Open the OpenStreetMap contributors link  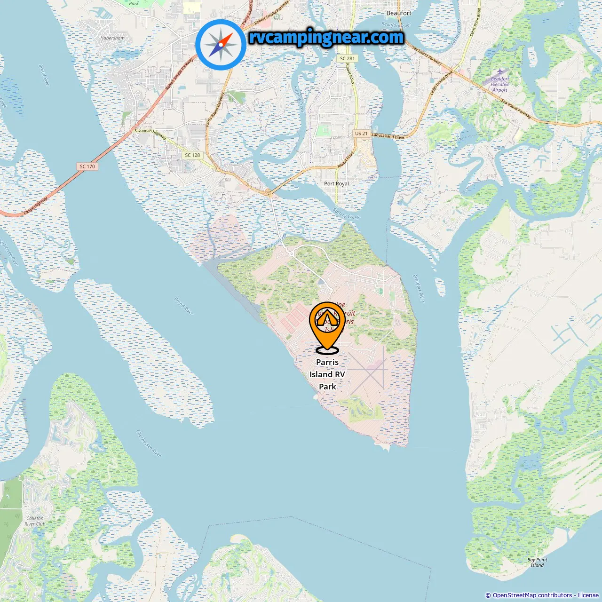click(x=532, y=595)
